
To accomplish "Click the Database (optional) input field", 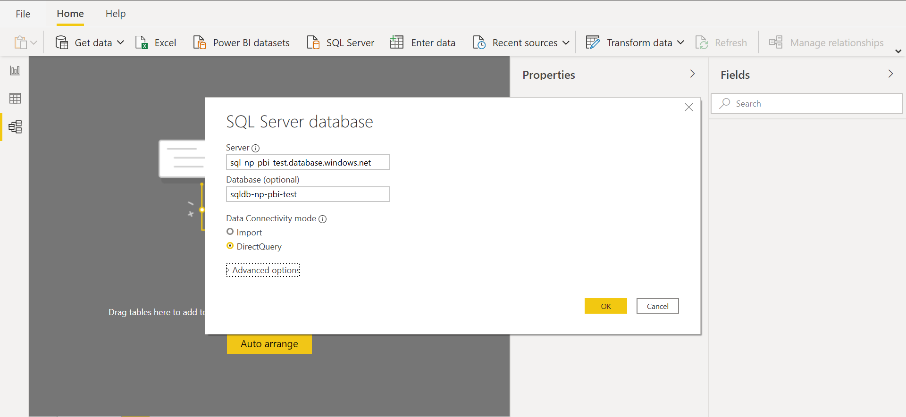I will point(308,194).
